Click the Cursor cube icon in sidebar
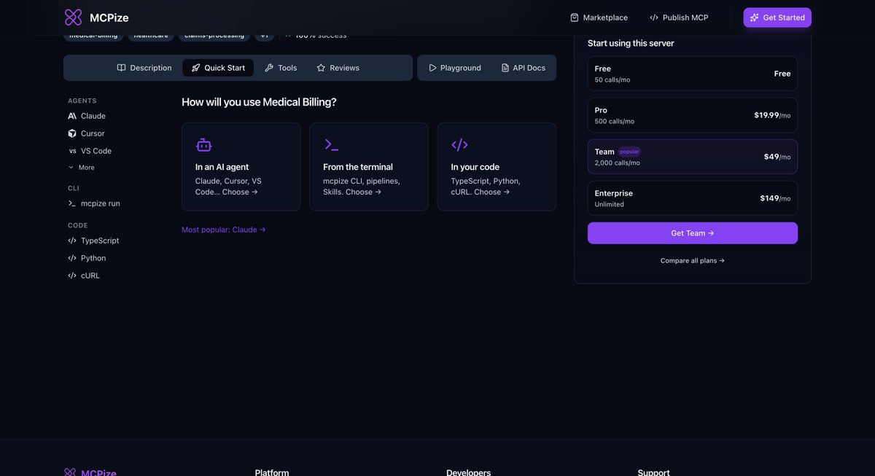875x476 pixels. coord(72,133)
